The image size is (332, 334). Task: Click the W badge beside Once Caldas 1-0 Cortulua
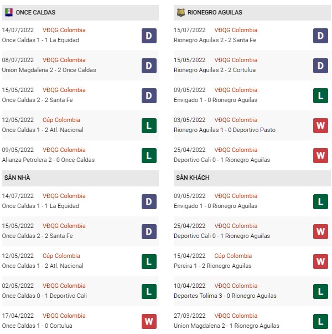149,321
